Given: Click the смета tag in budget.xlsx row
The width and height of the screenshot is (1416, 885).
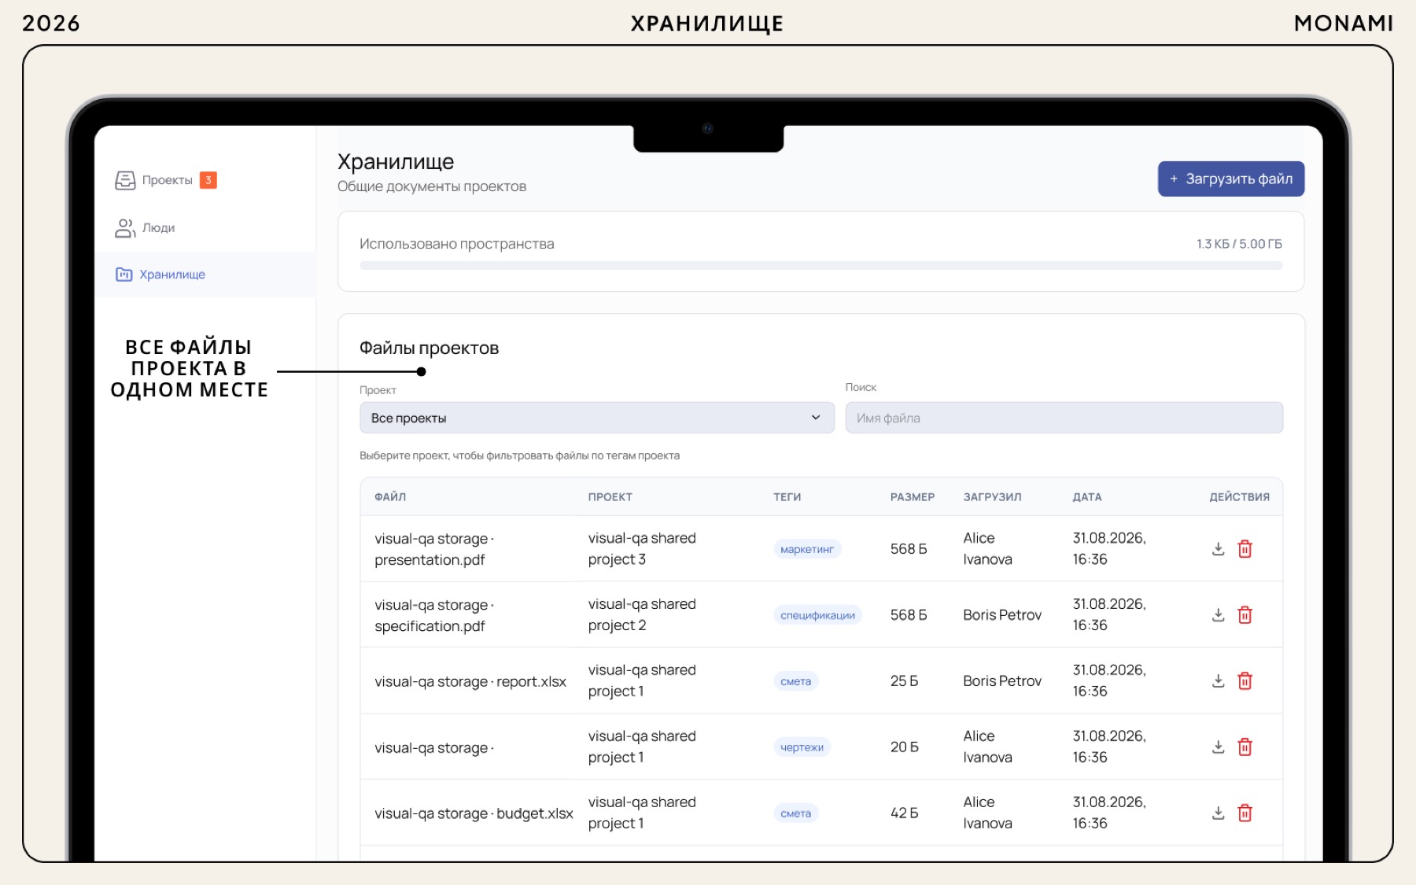Looking at the screenshot, I should point(795,813).
